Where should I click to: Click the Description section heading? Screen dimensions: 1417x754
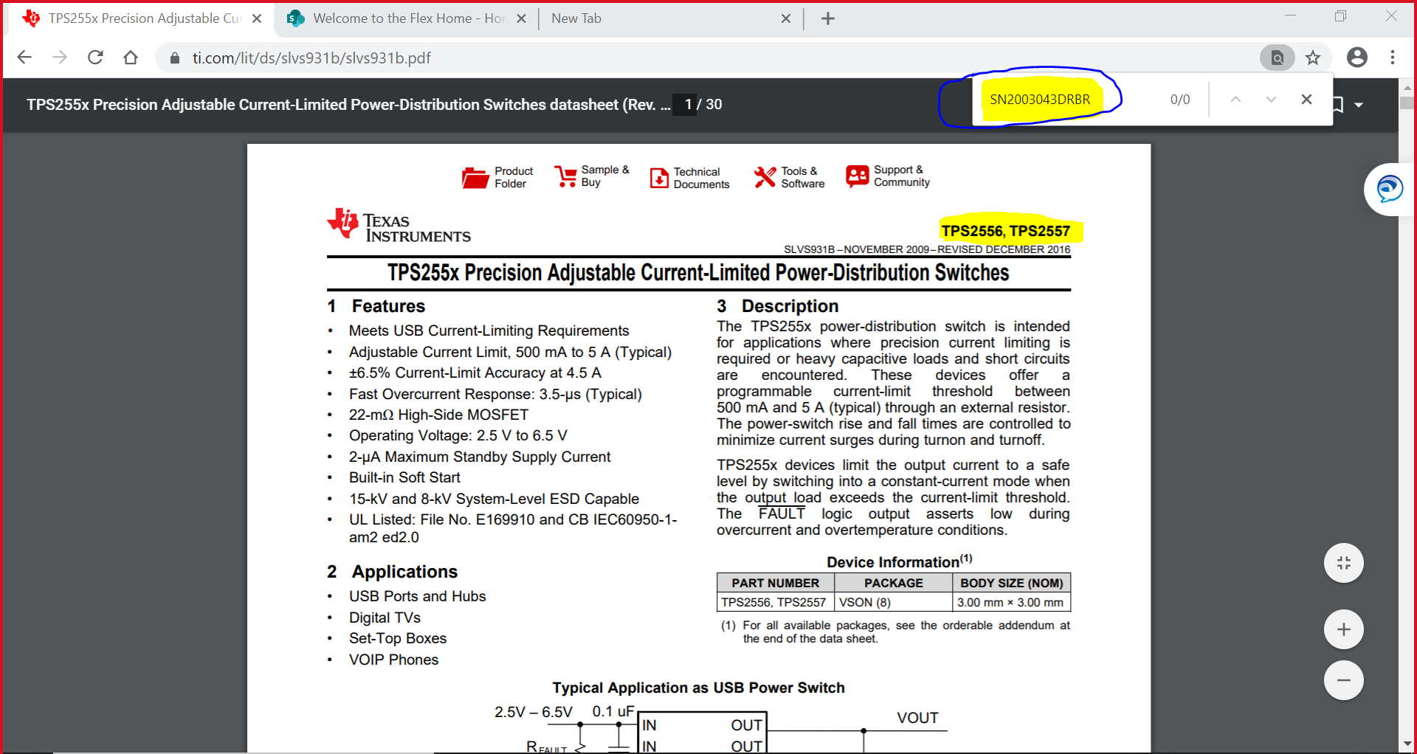(x=778, y=306)
